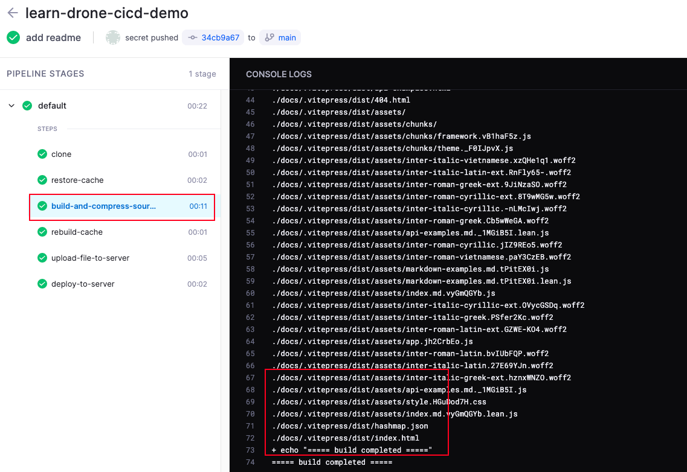Click log line 71 hashmap.json
Screen dimensions: 687x472
click(350, 426)
